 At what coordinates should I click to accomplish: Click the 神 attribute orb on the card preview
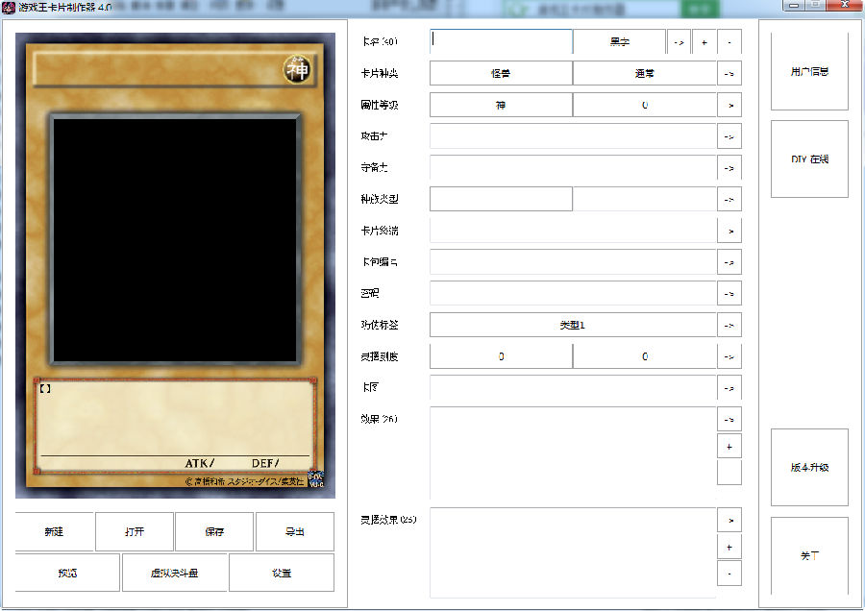297,69
